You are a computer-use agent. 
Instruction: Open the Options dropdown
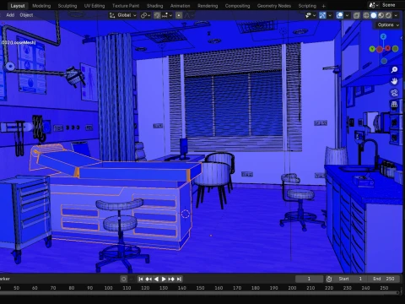(x=388, y=25)
